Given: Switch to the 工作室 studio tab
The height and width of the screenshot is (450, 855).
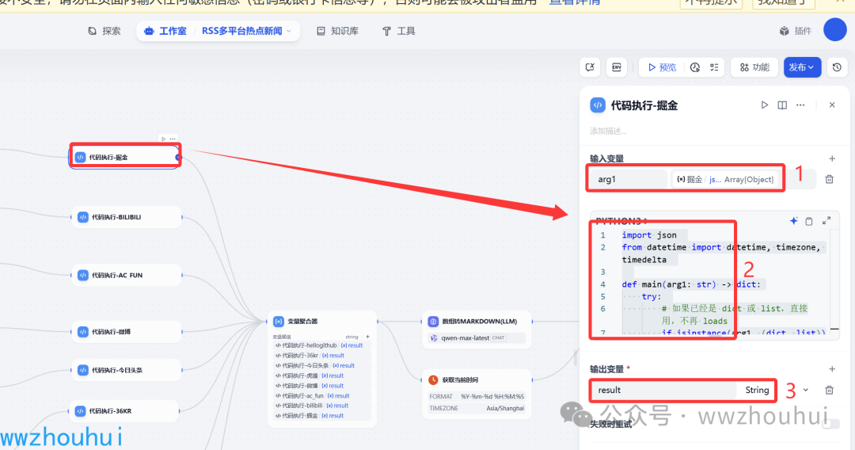Looking at the screenshot, I should pyautogui.click(x=165, y=31).
